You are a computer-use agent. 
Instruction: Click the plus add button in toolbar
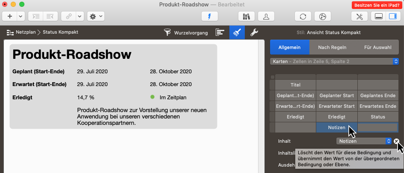[10, 17]
